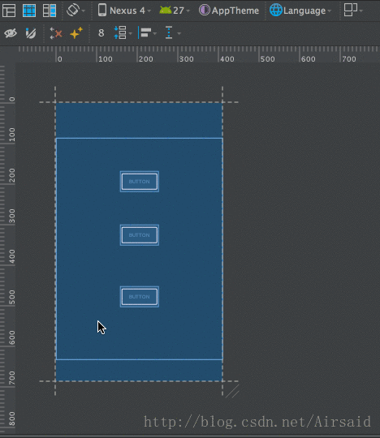Select the middle BUTTON widget
Viewport: 380px width, 438px height.
(x=140, y=235)
